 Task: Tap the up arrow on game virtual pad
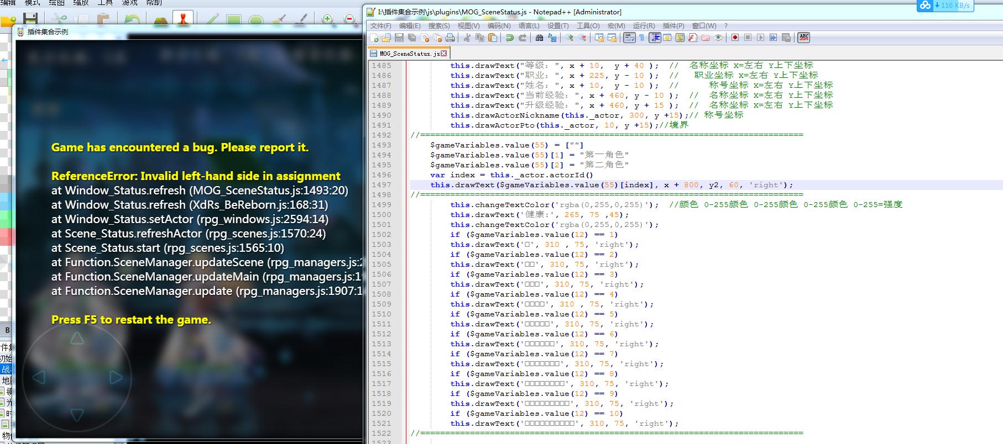click(x=77, y=339)
